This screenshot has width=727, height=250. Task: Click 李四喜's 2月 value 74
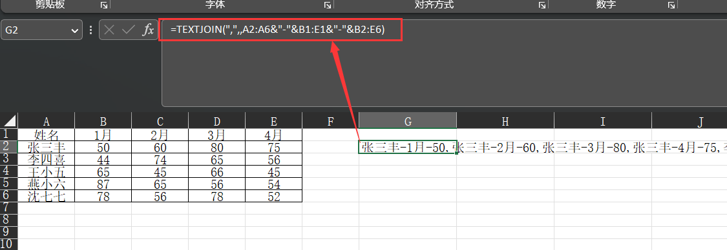point(160,159)
